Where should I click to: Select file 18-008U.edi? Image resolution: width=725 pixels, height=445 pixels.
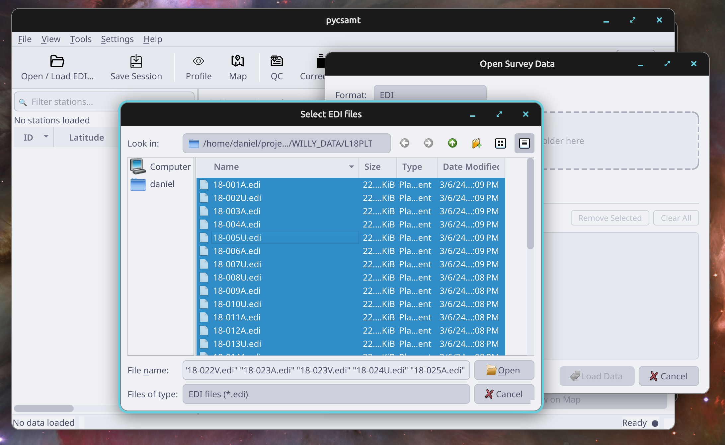click(351, 278)
